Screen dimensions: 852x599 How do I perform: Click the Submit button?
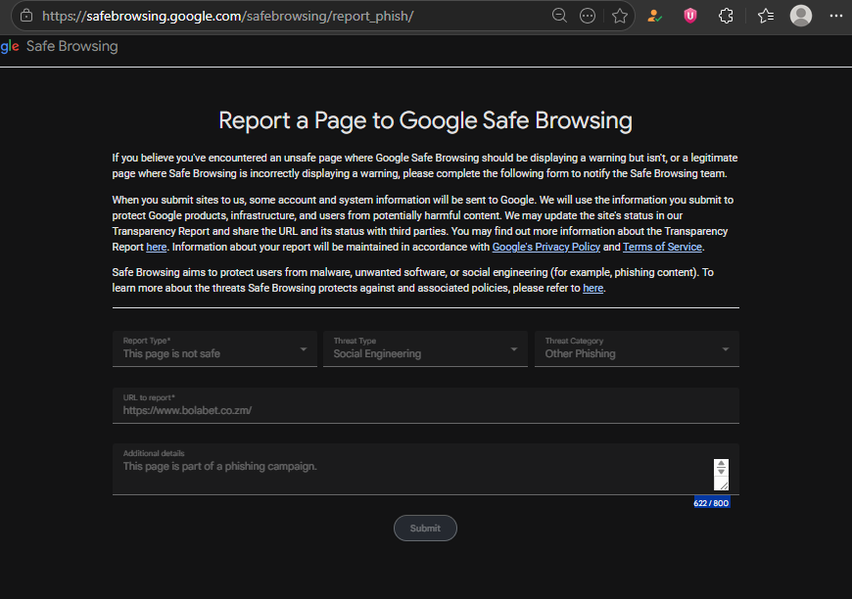425,528
